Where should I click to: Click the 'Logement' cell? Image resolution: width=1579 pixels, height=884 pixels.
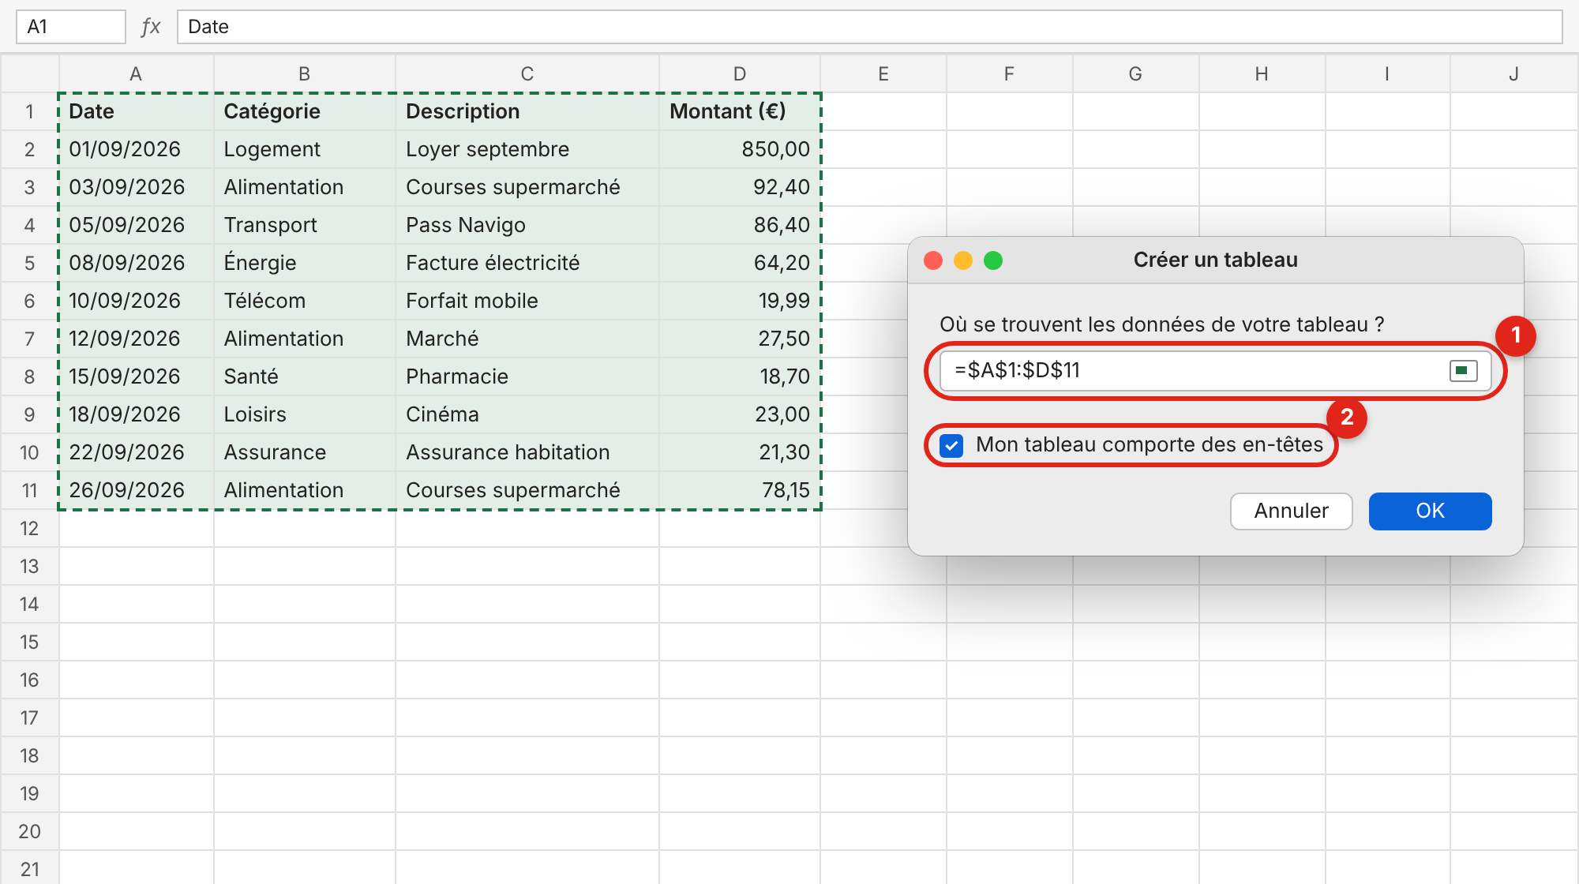coord(304,149)
